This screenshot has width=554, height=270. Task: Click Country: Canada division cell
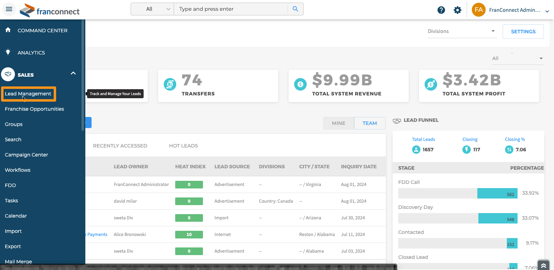[x=276, y=201]
